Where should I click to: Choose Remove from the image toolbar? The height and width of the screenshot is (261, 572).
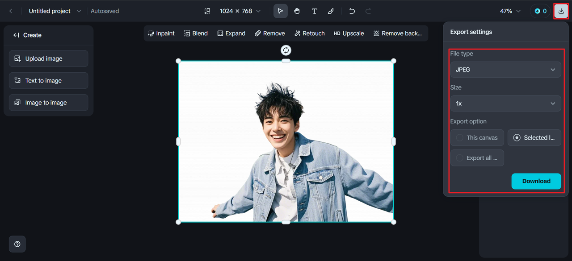point(269,33)
